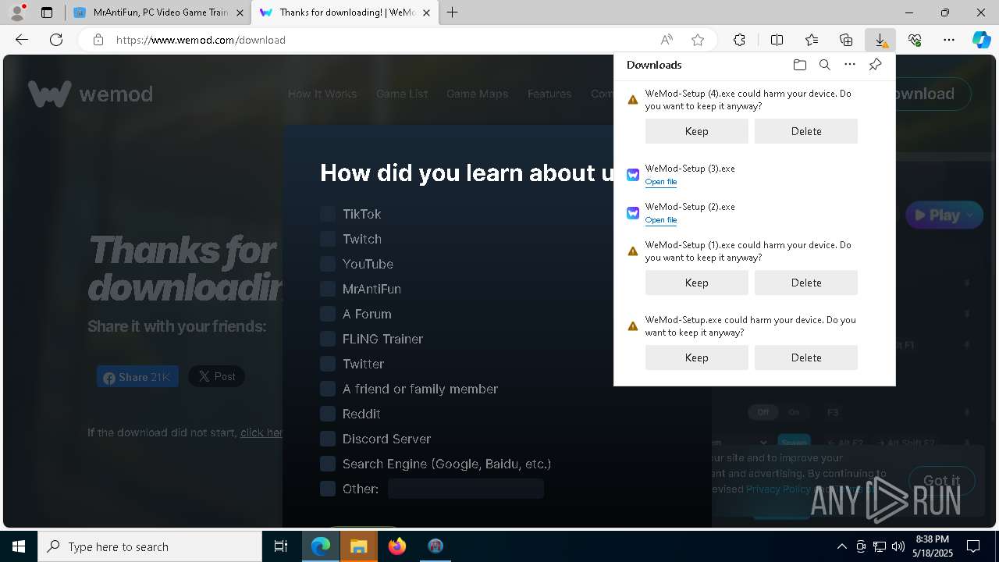
Task: Check the Twitter option
Action: click(x=328, y=364)
